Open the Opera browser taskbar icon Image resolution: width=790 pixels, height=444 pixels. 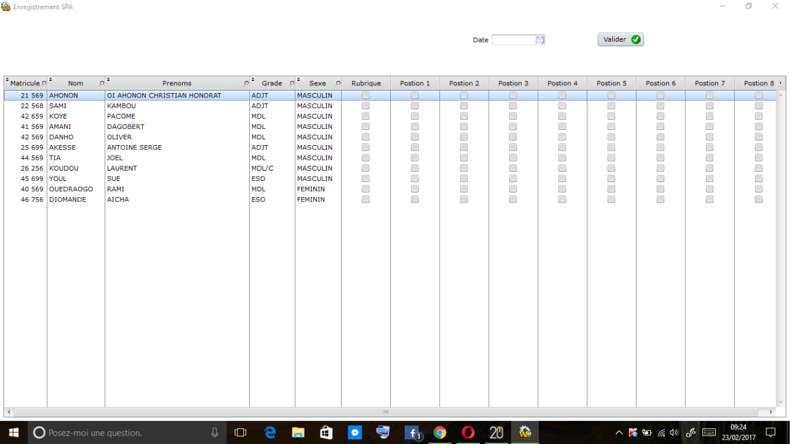pos(468,433)
